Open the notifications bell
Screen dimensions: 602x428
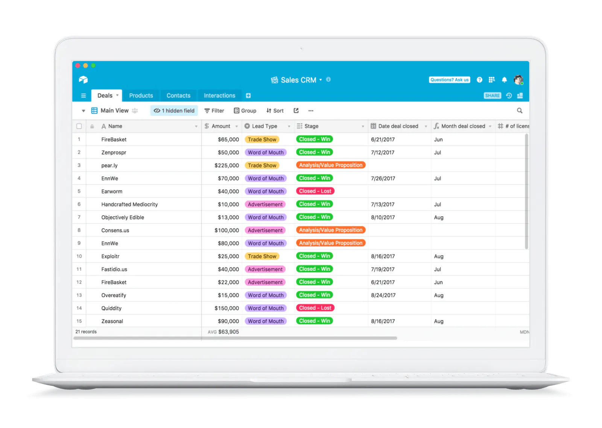point(504,80)
